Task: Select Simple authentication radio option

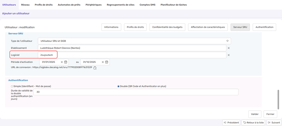Action: point(12,86)
